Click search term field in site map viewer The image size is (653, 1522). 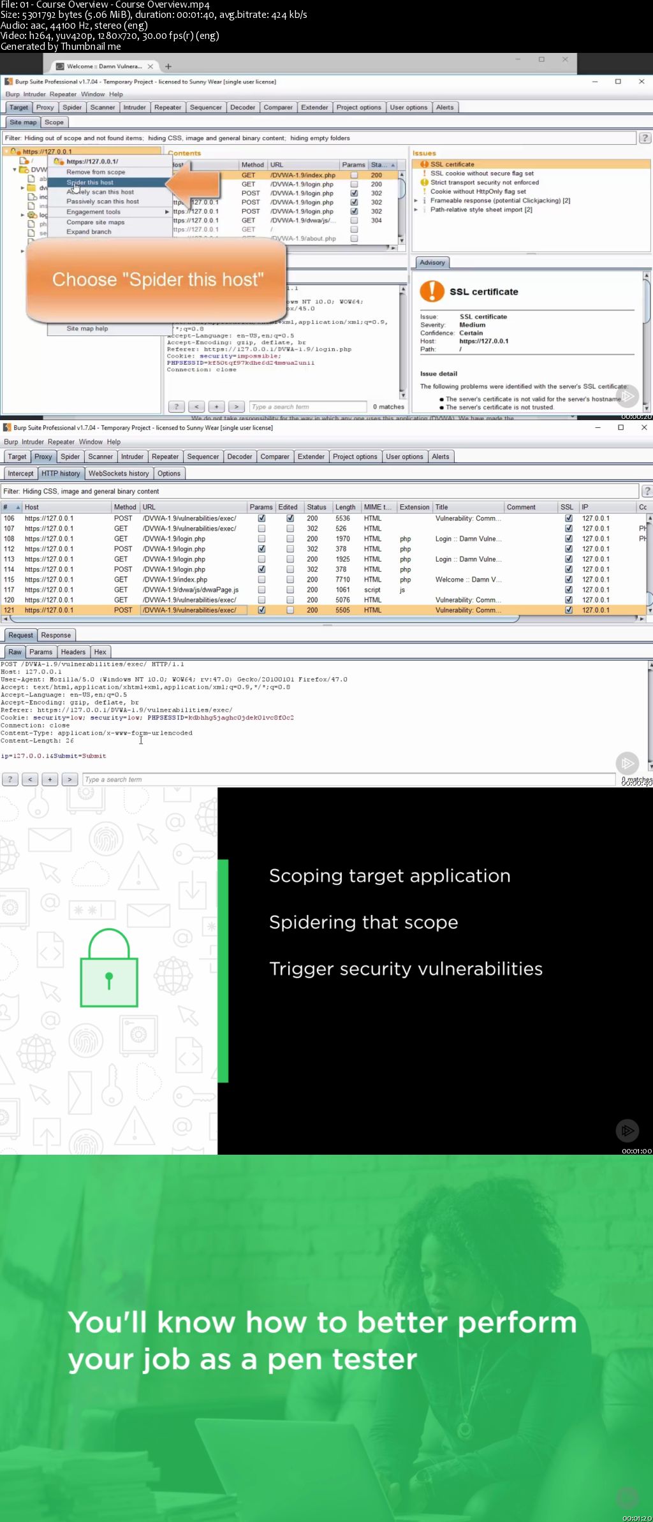(307, 406)
